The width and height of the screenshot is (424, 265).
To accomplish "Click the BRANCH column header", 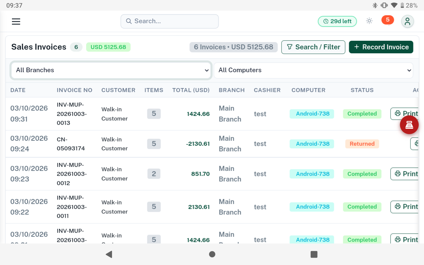I will (x=232, y=90).
